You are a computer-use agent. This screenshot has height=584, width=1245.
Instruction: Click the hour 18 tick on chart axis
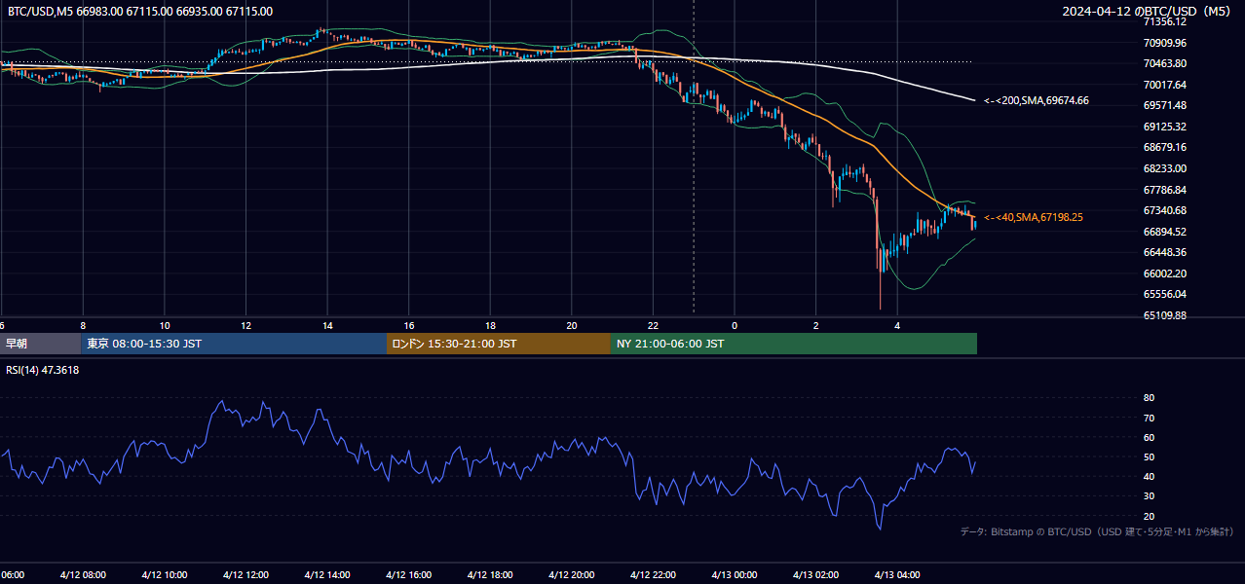pos(490,325)
